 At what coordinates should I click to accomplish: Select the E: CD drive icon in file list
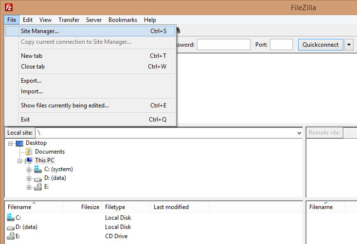(11, 236)
